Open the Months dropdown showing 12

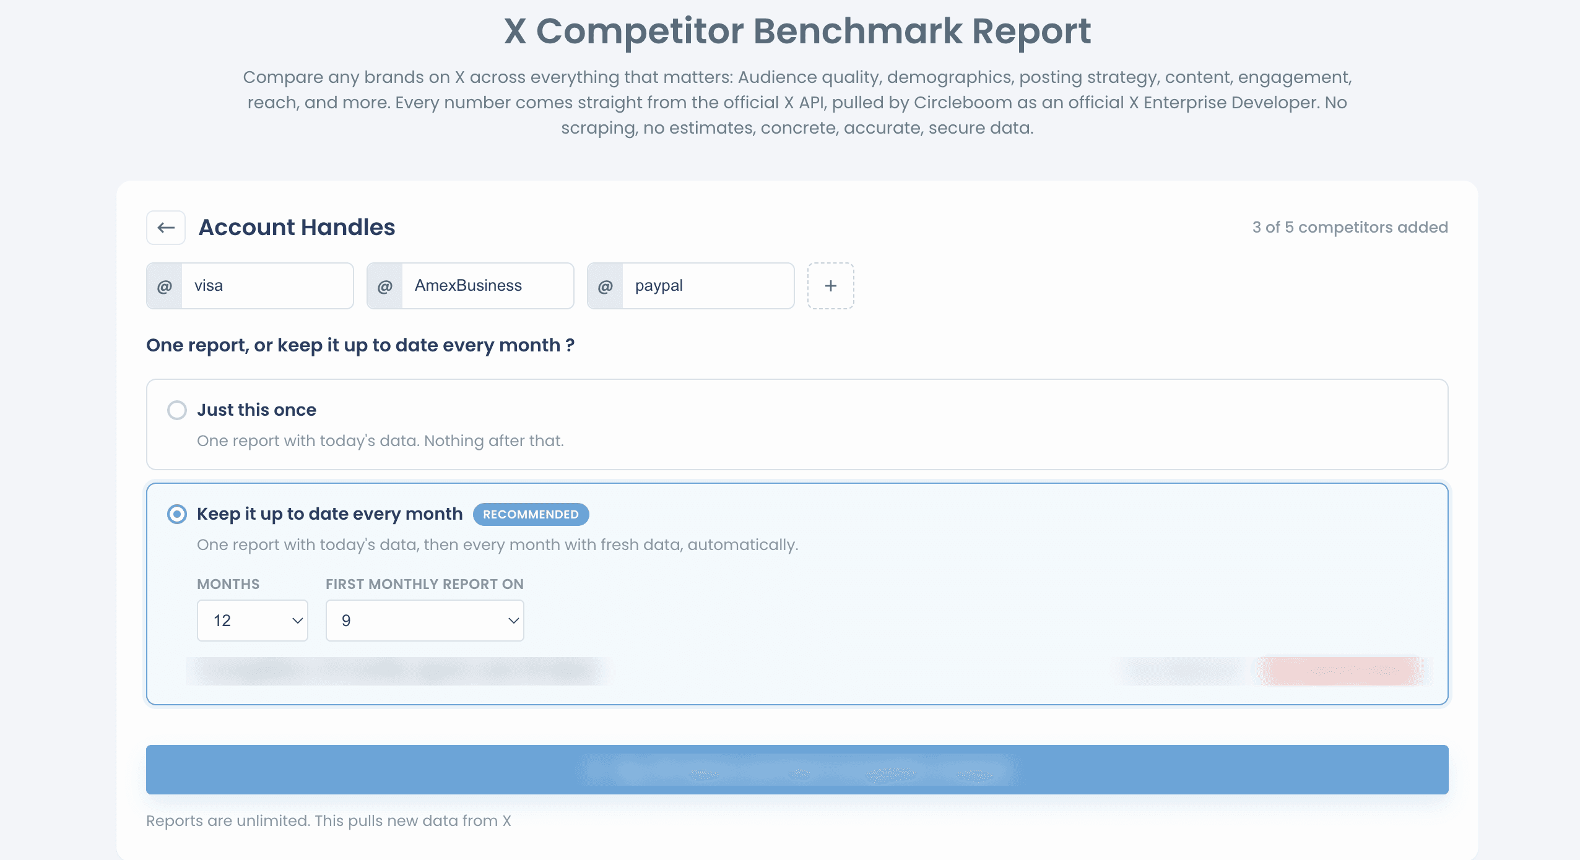pyautogui.click(x=253, y=621)
